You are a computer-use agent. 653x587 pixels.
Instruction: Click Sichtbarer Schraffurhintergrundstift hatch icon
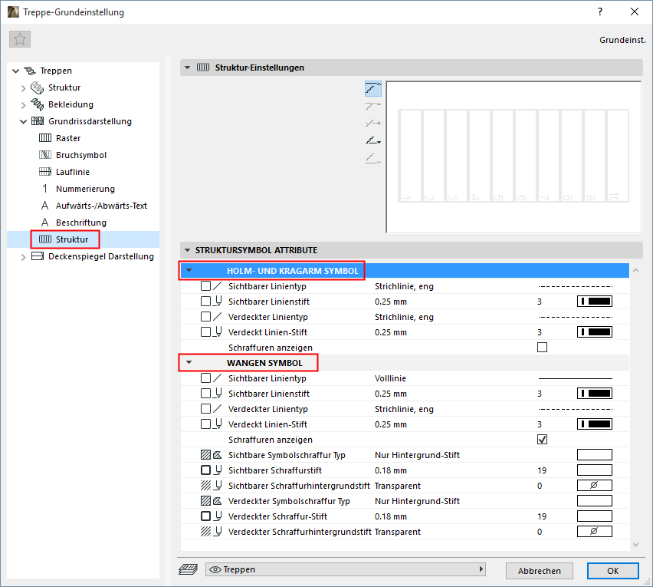coord(205,486)
